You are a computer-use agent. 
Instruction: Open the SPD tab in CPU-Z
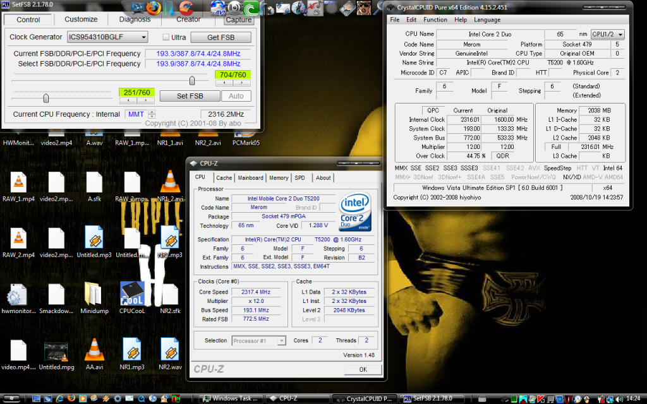click(x=300, y=177)
